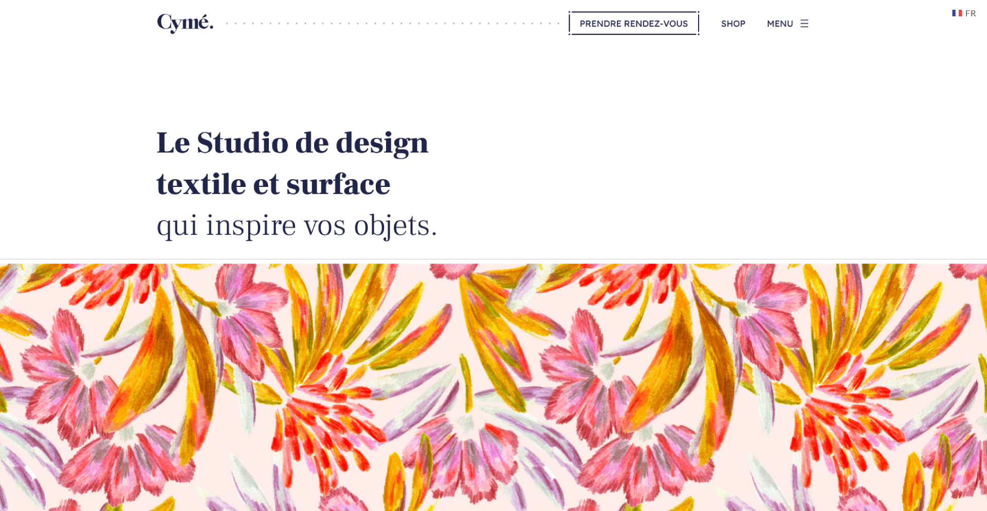Go to the SHOP page

click(x=733, y=24)
